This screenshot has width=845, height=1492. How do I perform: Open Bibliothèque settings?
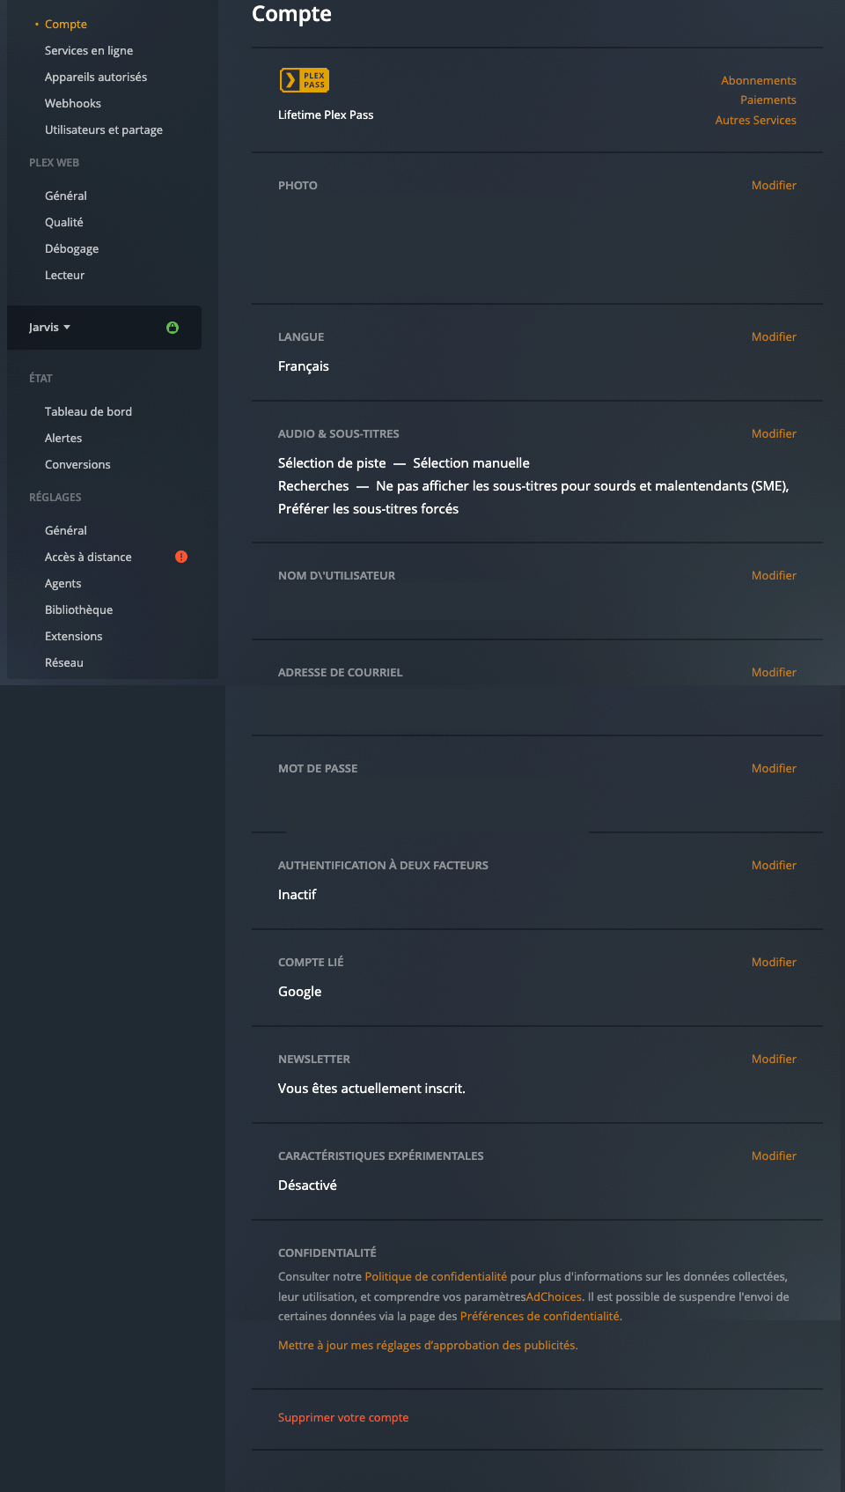click(78, 609)
